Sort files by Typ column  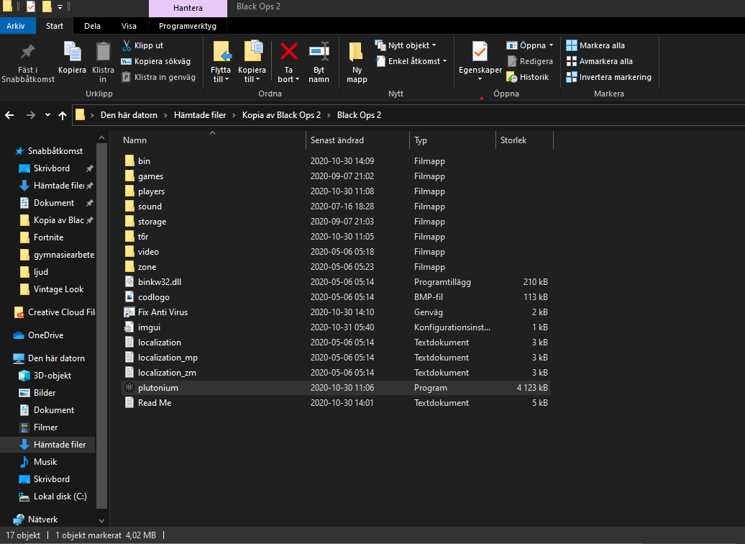tap(452, 140)
